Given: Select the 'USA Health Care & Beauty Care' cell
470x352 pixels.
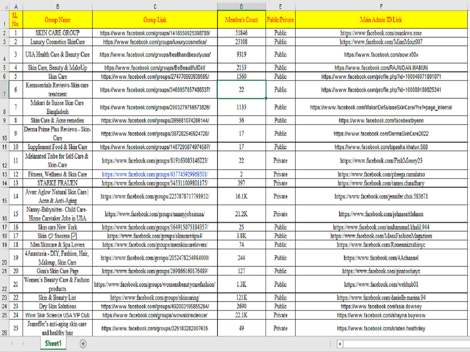Looking at the screenshot, I should 57,54.
